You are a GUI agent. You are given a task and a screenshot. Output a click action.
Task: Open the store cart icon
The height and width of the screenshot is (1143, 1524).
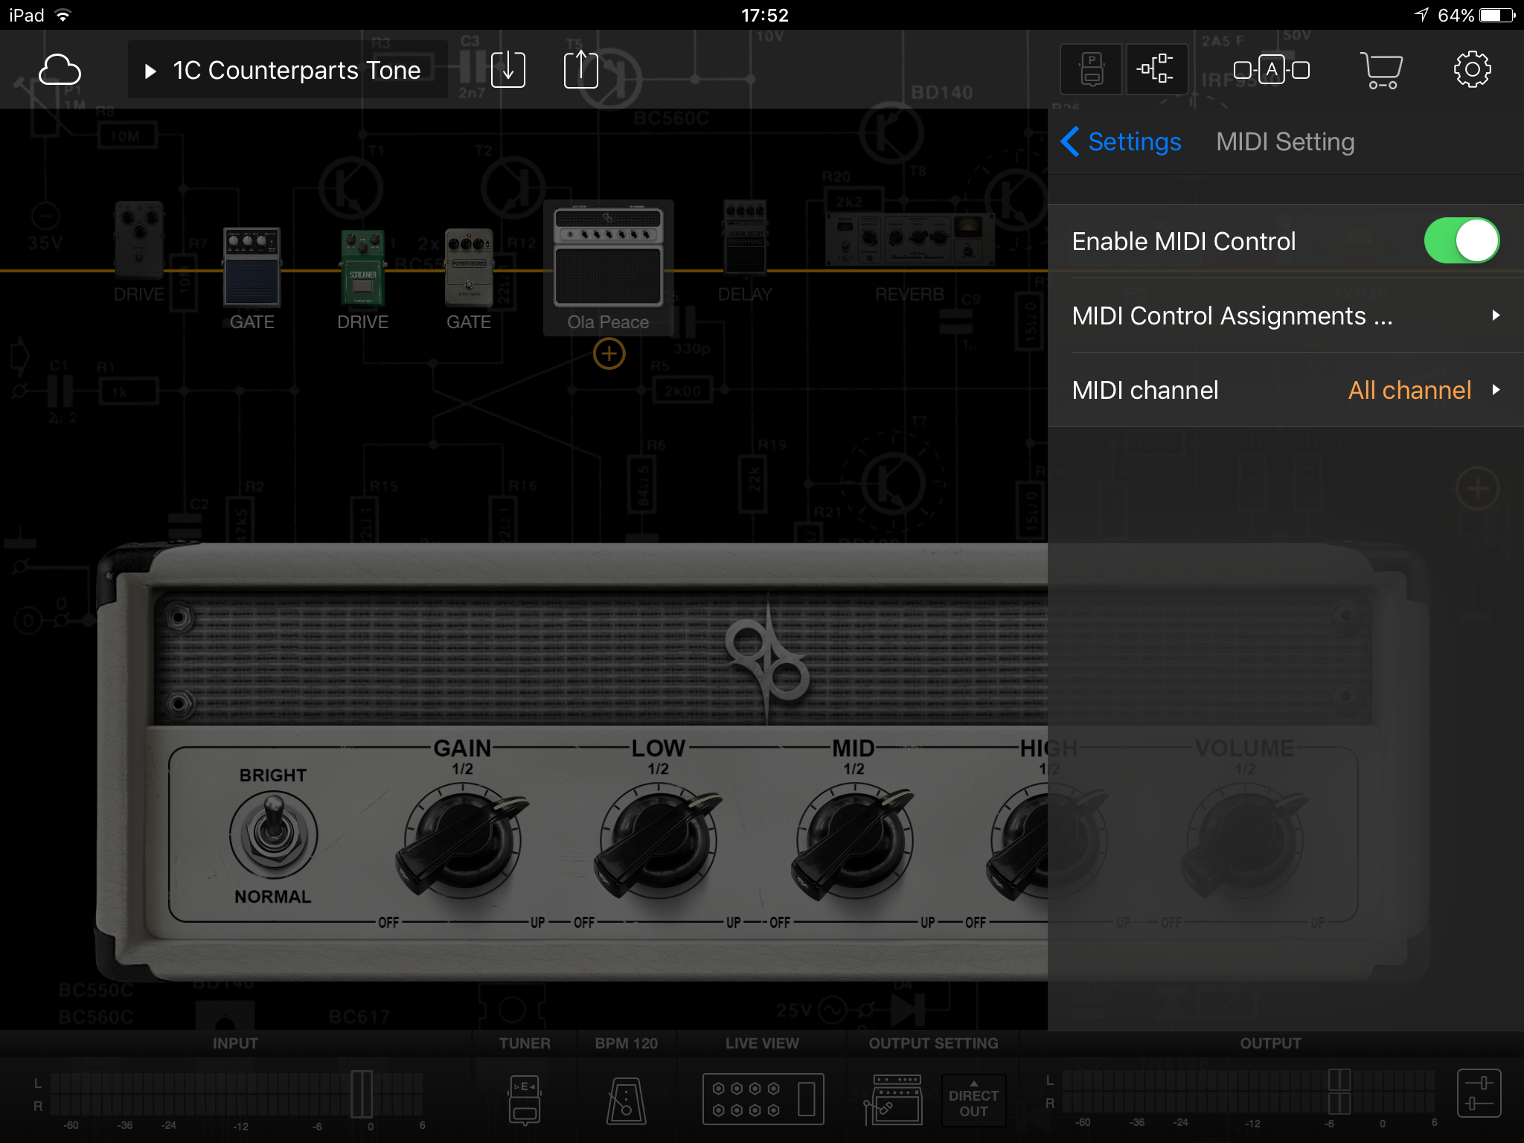pos(1382,70)
